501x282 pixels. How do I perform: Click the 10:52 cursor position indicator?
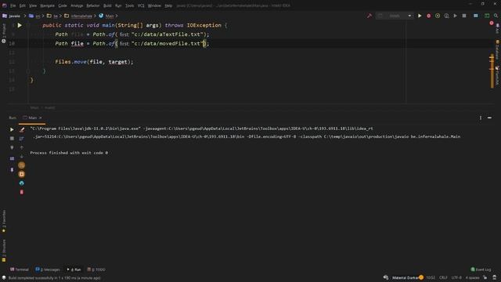coord(431,277)
